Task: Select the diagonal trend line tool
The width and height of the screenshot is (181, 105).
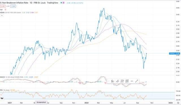Action: pyautogui.click(x=137, y=81)
